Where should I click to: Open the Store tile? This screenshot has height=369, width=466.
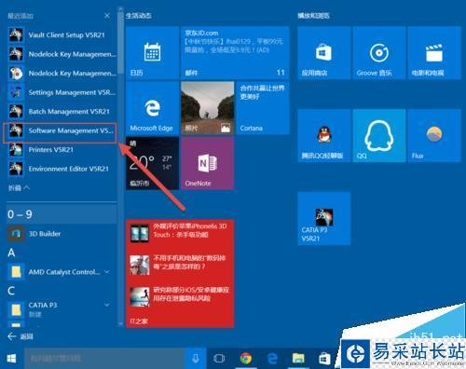pos(324,53)
